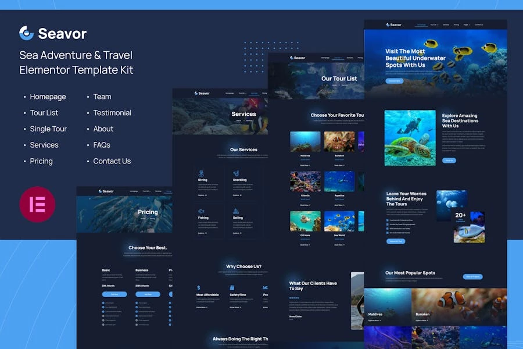523x349 pixels.
Task: Click the Safety First life-vest icon
Action: tap(232, 287)
